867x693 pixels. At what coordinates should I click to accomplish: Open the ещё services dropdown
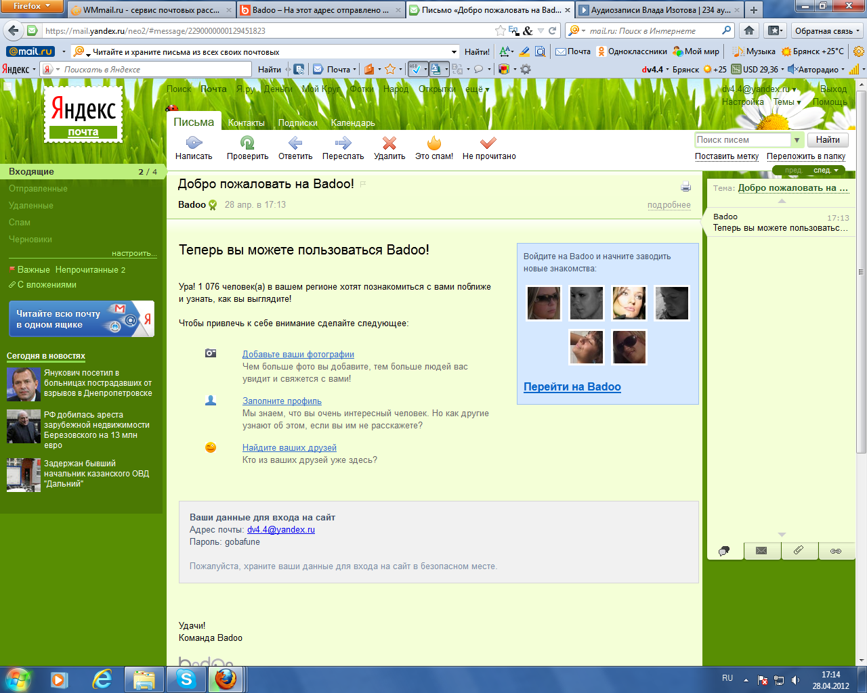(477, 89)
